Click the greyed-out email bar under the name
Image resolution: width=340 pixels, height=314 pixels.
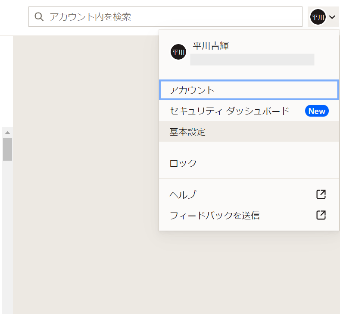252,60
